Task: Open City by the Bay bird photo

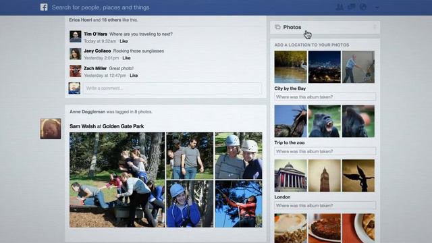Action: point(290,67)
